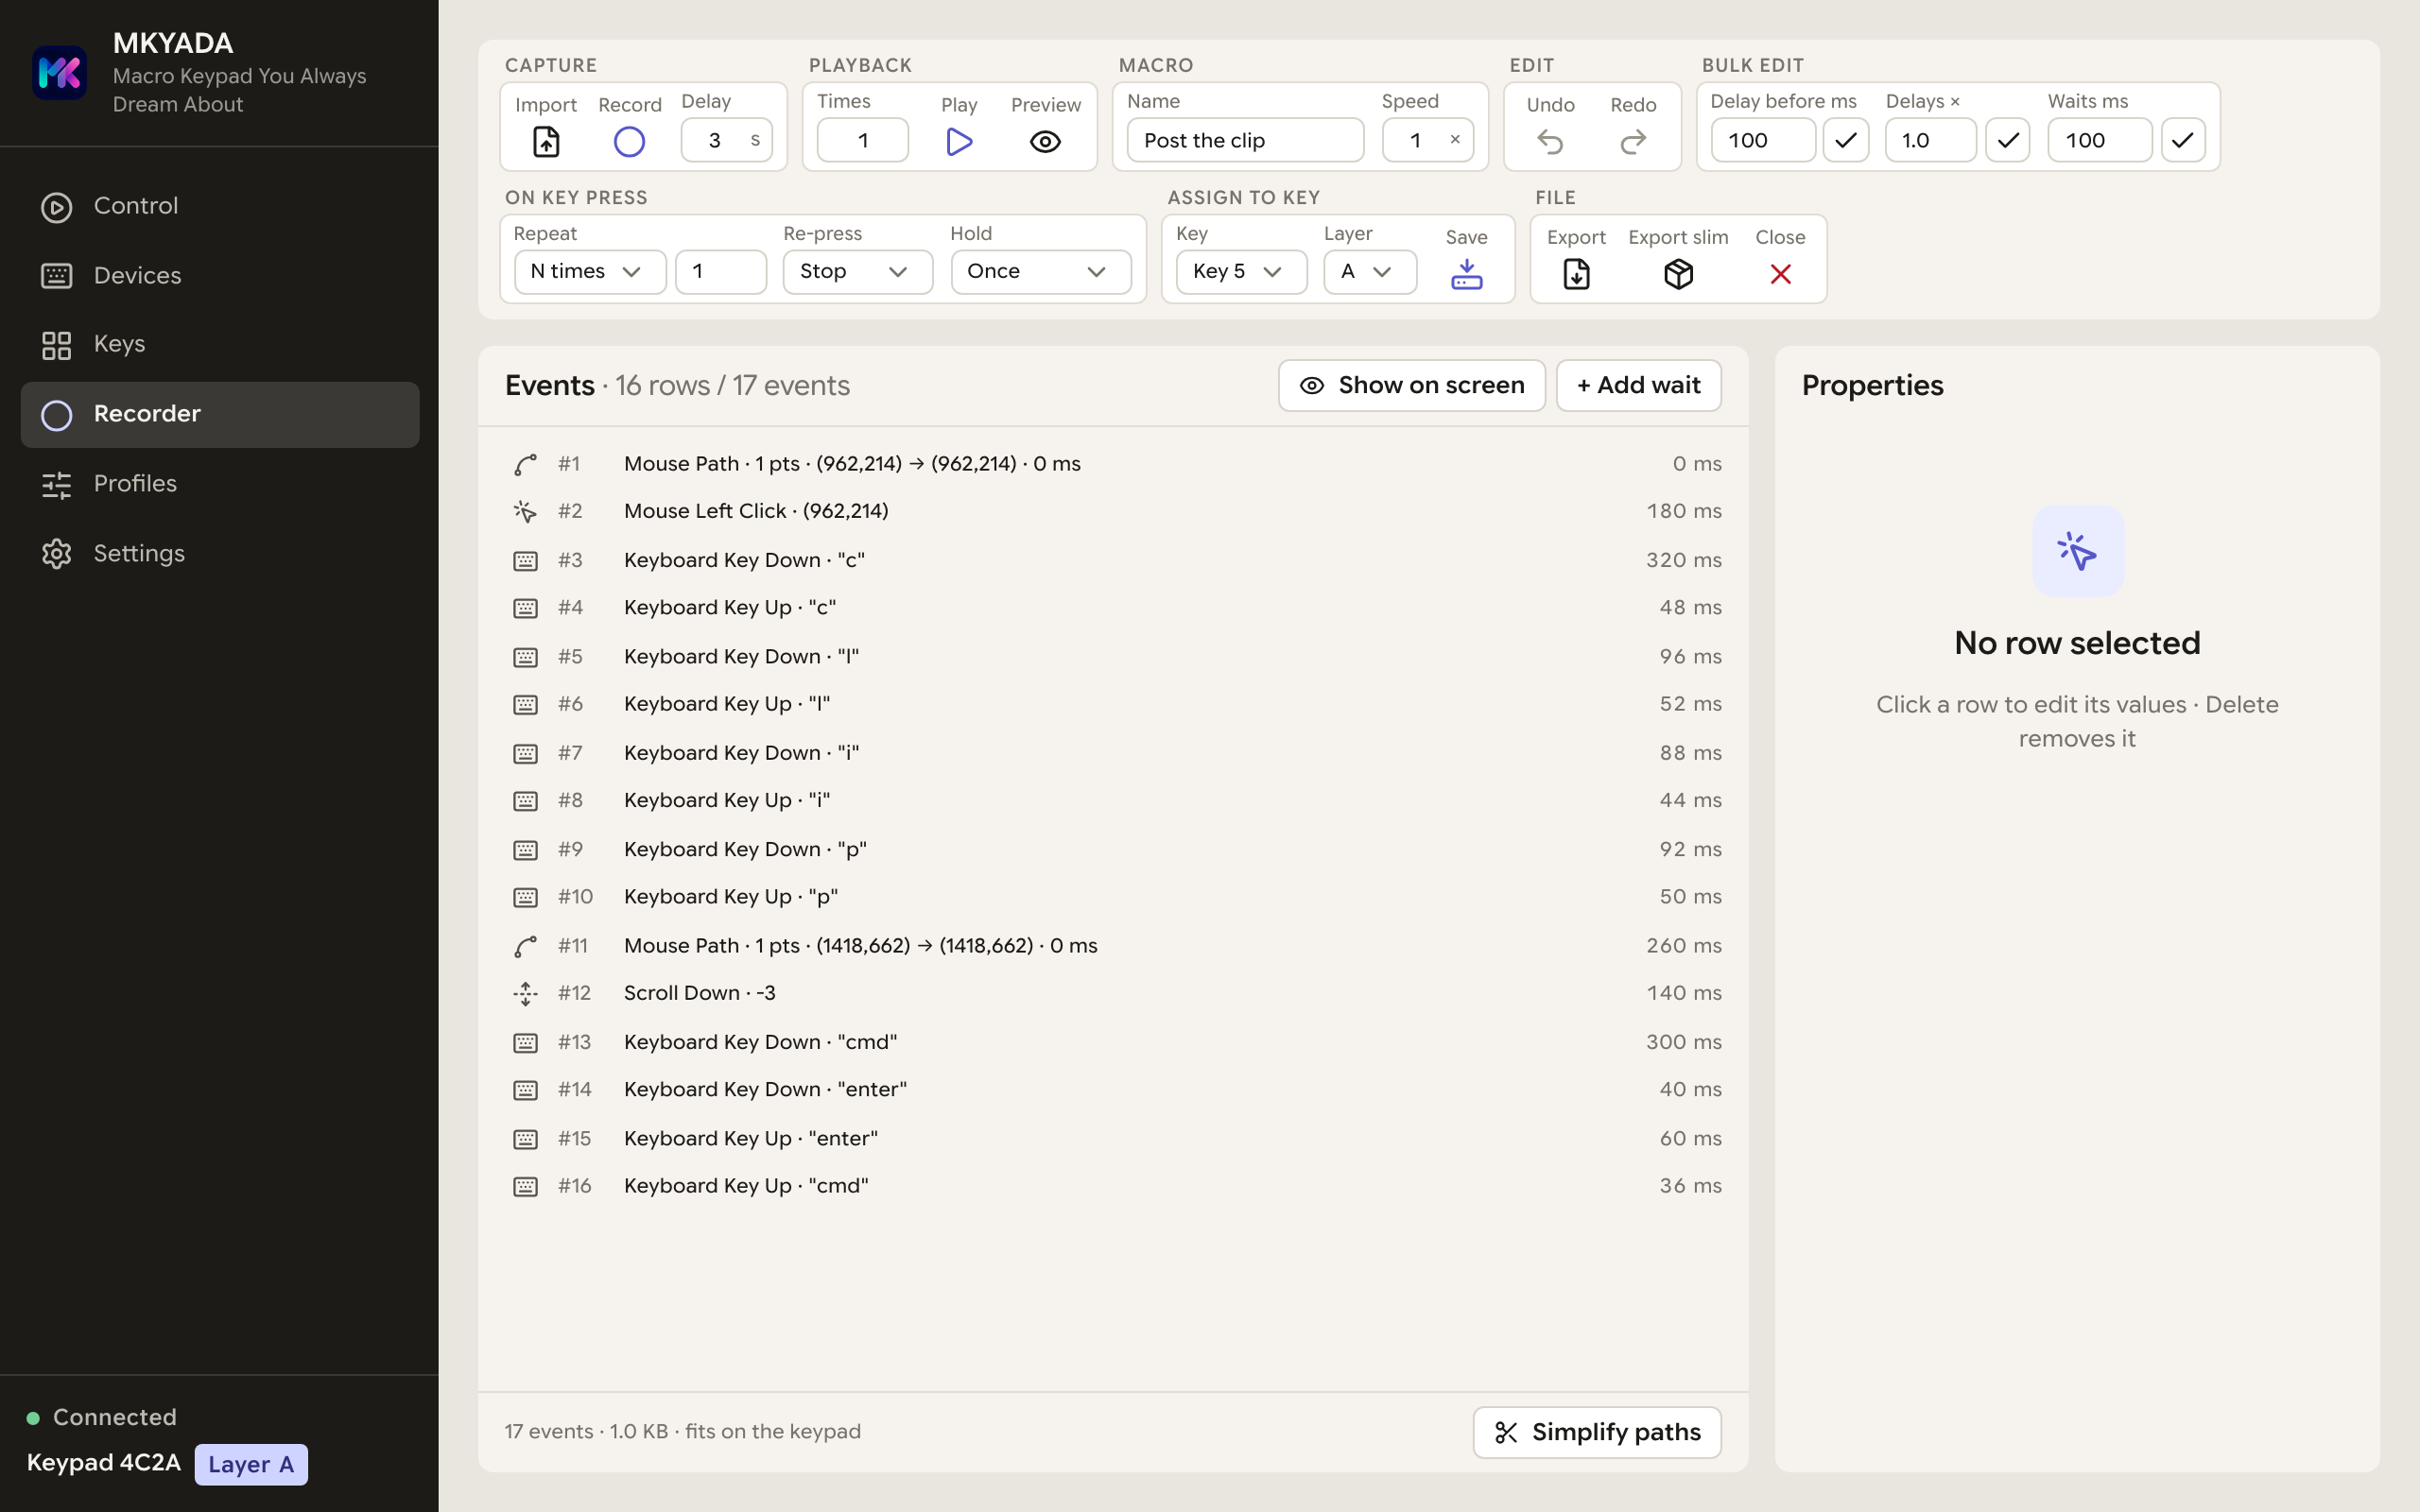Screen dimensions: 2420x1512
Task: Open the Re-press 'Stop' dropdown
Action: pos(857,271)
